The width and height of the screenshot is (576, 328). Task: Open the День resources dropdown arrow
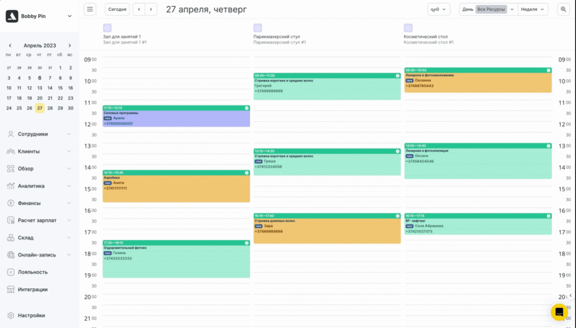pyautogui.click(x=512, y=9)
